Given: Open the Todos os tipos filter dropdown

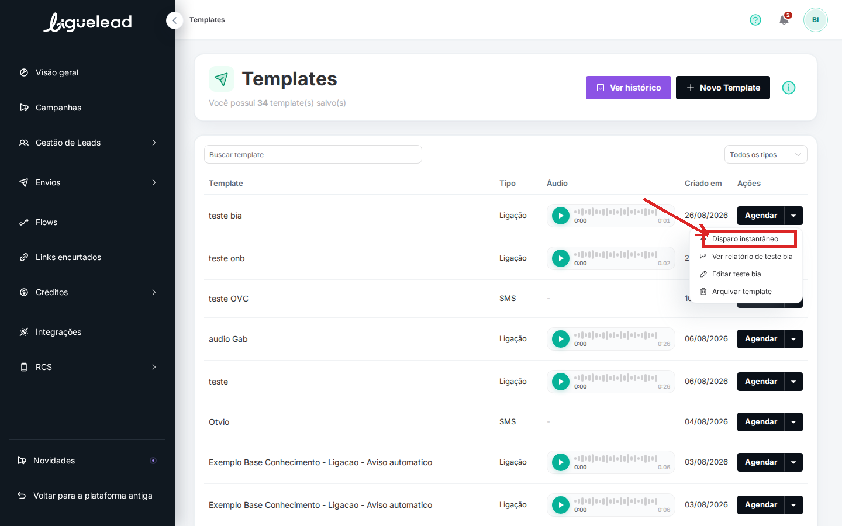Looking at the screenshot, I should coord(765,155).
